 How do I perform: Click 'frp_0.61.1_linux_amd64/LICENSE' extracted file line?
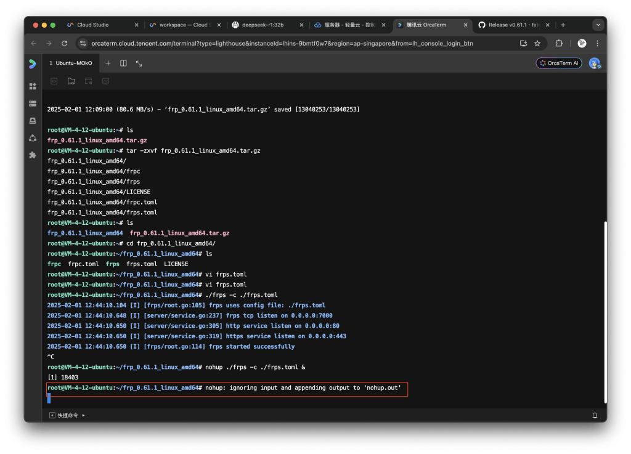click(99, 192)
